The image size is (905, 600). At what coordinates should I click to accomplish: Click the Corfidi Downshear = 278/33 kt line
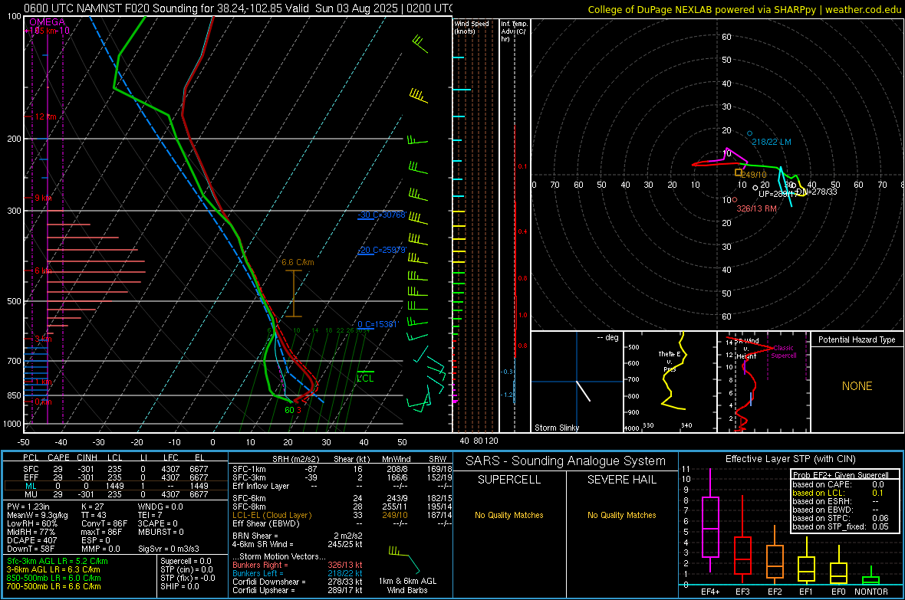pos(297,582)
